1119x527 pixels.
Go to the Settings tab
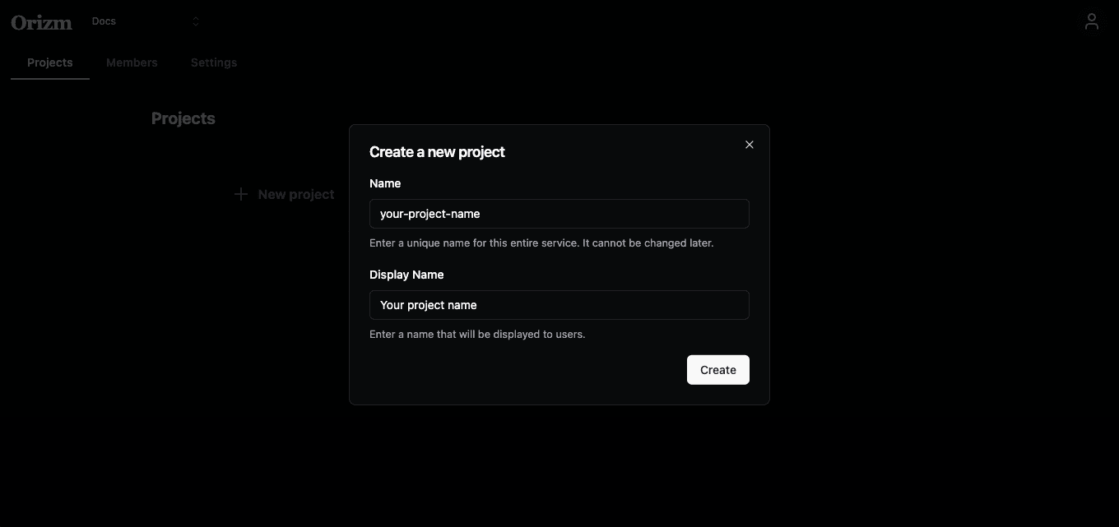pos(214,62)
